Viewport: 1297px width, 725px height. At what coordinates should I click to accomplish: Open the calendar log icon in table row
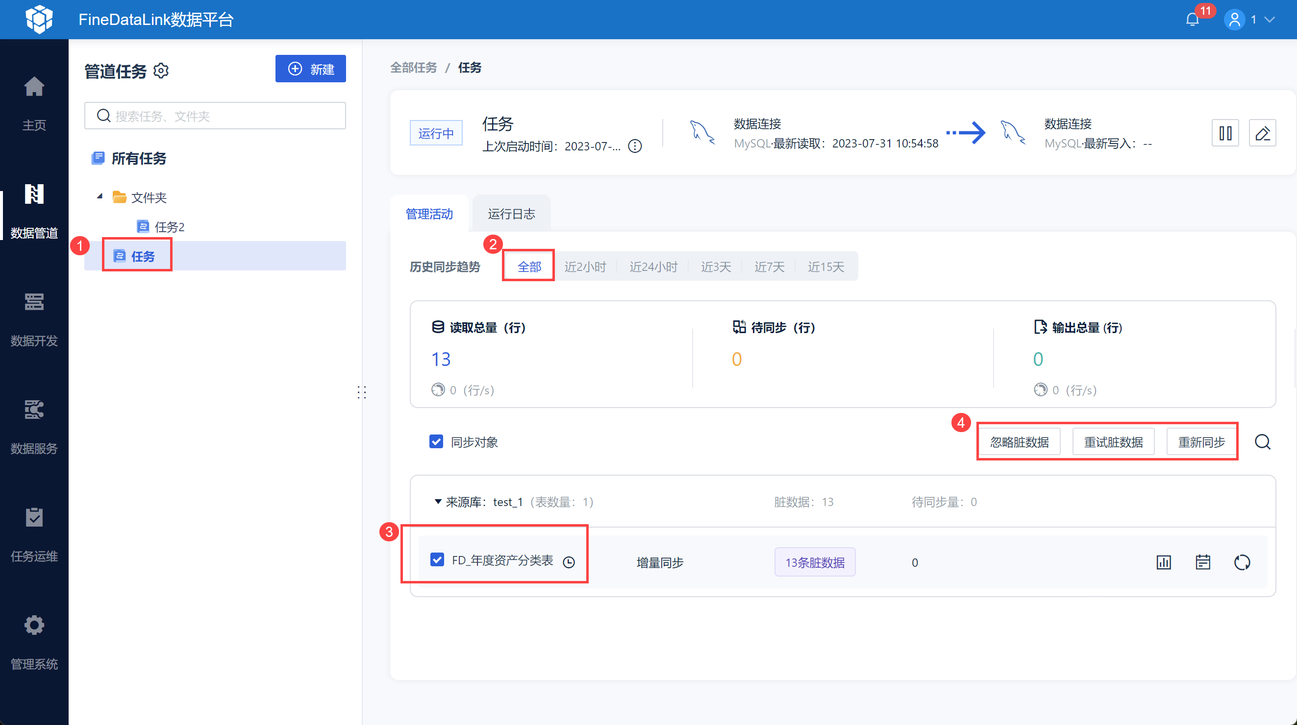pyautogui.click(x=1203, y=562)
